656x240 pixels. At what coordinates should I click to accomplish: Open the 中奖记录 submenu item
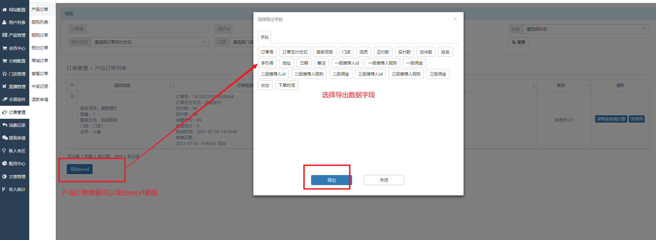[x=40, y=86]
